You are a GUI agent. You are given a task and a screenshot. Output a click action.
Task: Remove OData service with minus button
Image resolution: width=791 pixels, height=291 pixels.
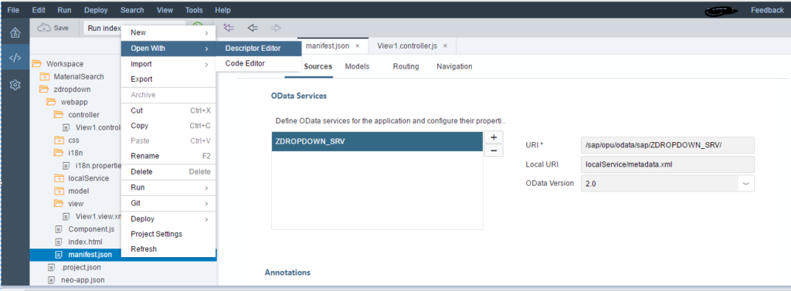tap(494, 151)
